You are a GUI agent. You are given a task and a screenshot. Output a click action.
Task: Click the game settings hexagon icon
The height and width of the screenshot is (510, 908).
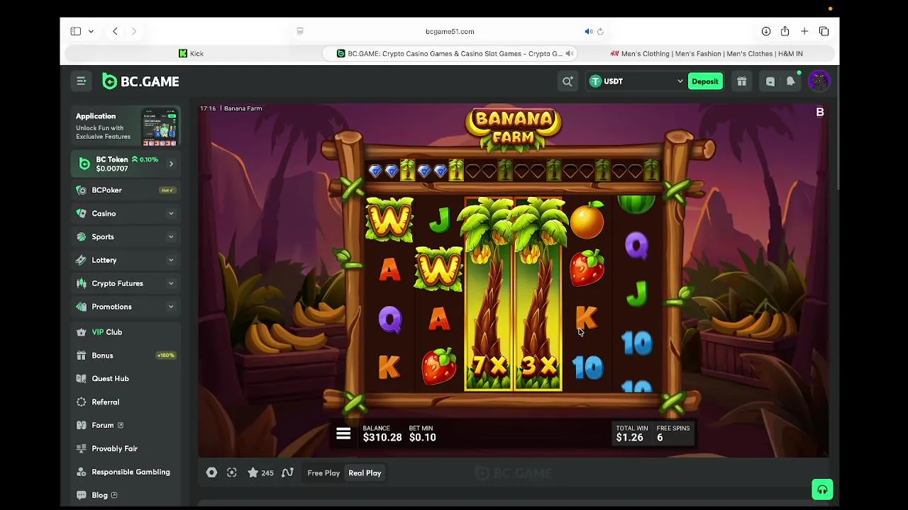tap(211, 472)
